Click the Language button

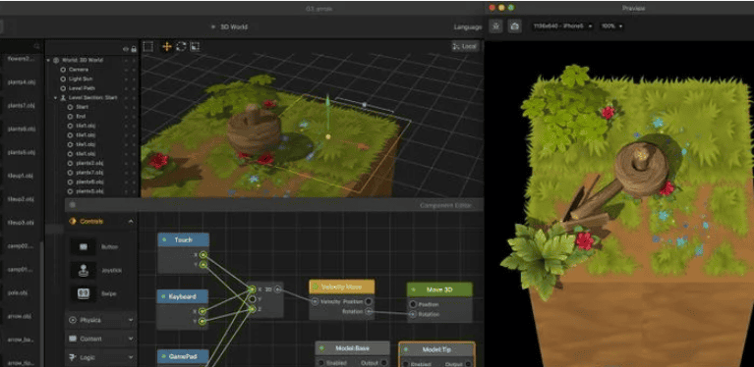click(x=467, y=26)
